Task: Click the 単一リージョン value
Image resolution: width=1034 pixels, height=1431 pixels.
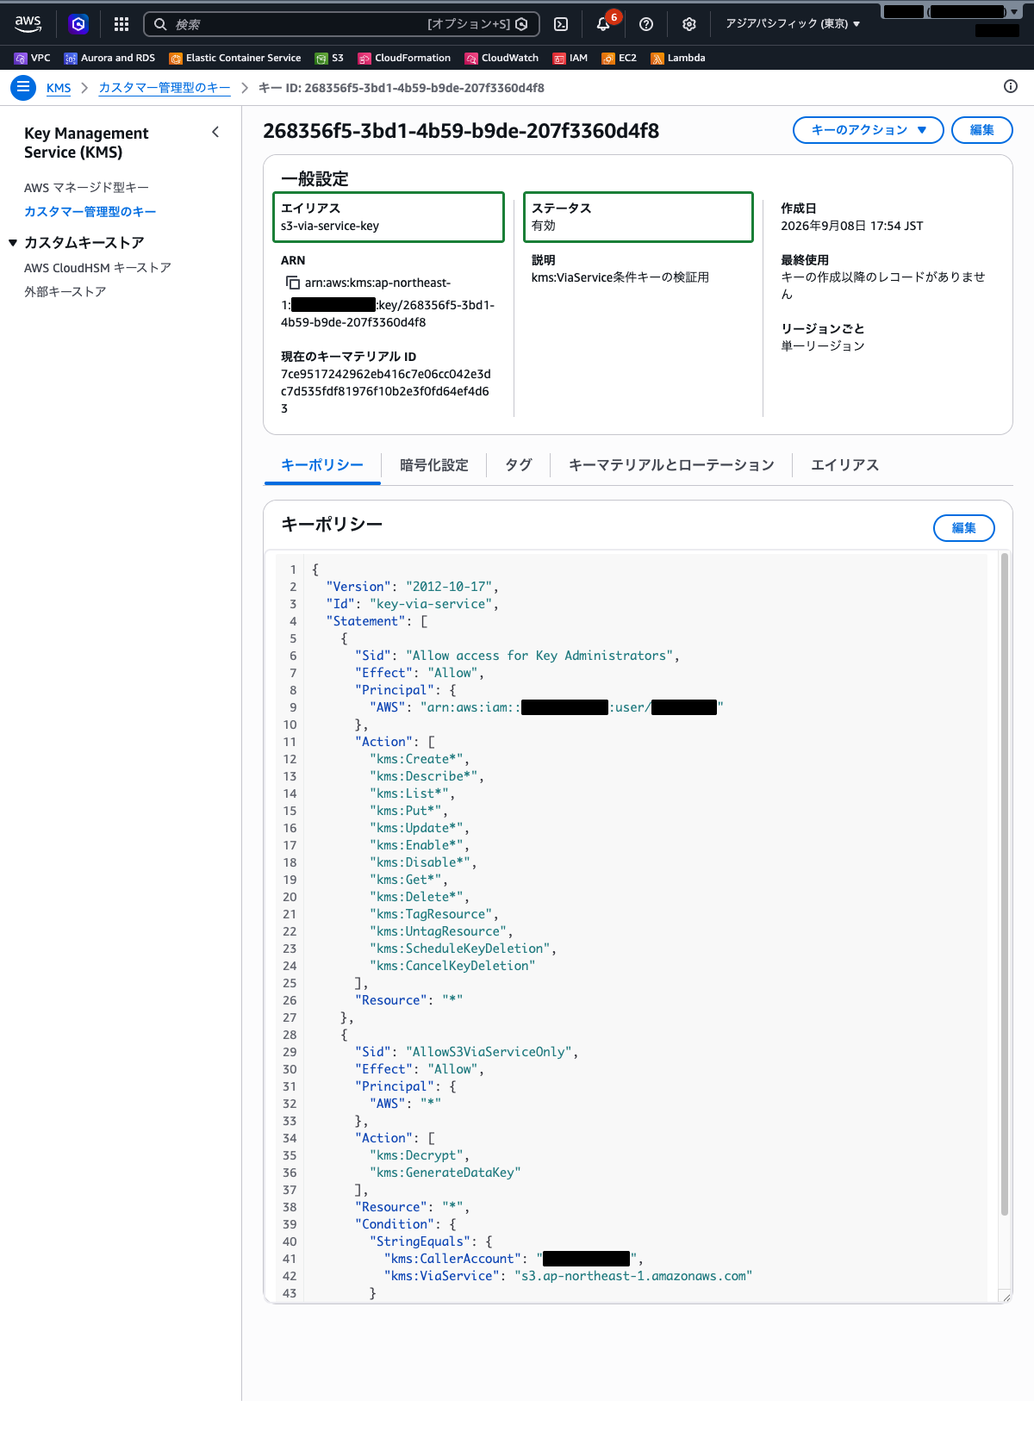Action: pyautogui.click(x=823, y=346)
